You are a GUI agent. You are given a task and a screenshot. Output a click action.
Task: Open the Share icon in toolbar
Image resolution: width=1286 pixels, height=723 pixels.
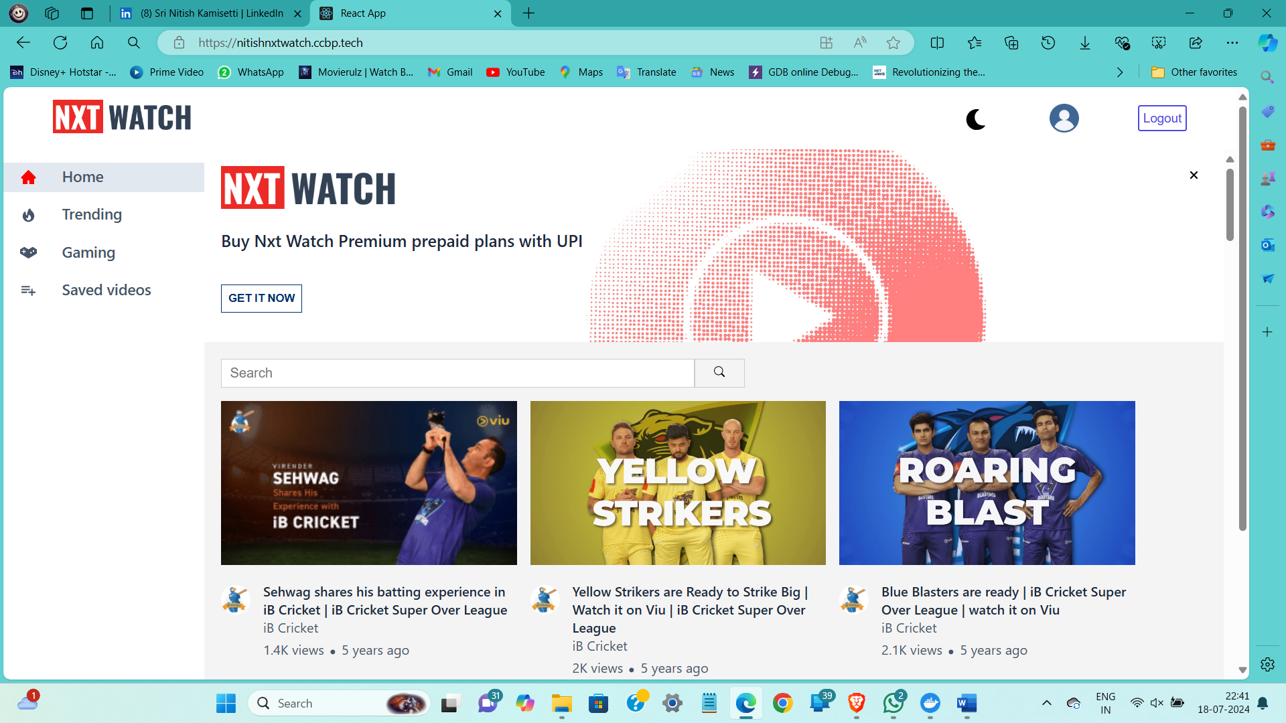(1196, 43)
